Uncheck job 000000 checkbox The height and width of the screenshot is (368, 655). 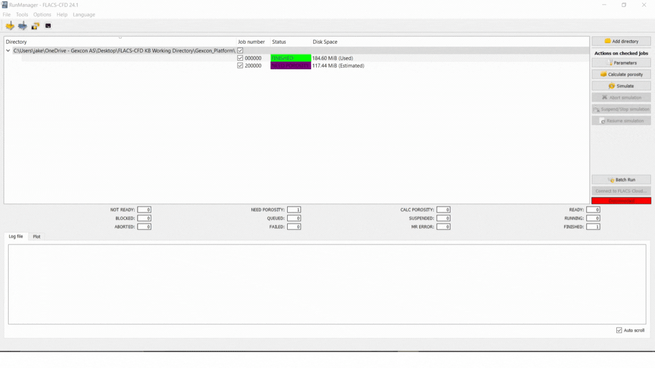(240, 58)
